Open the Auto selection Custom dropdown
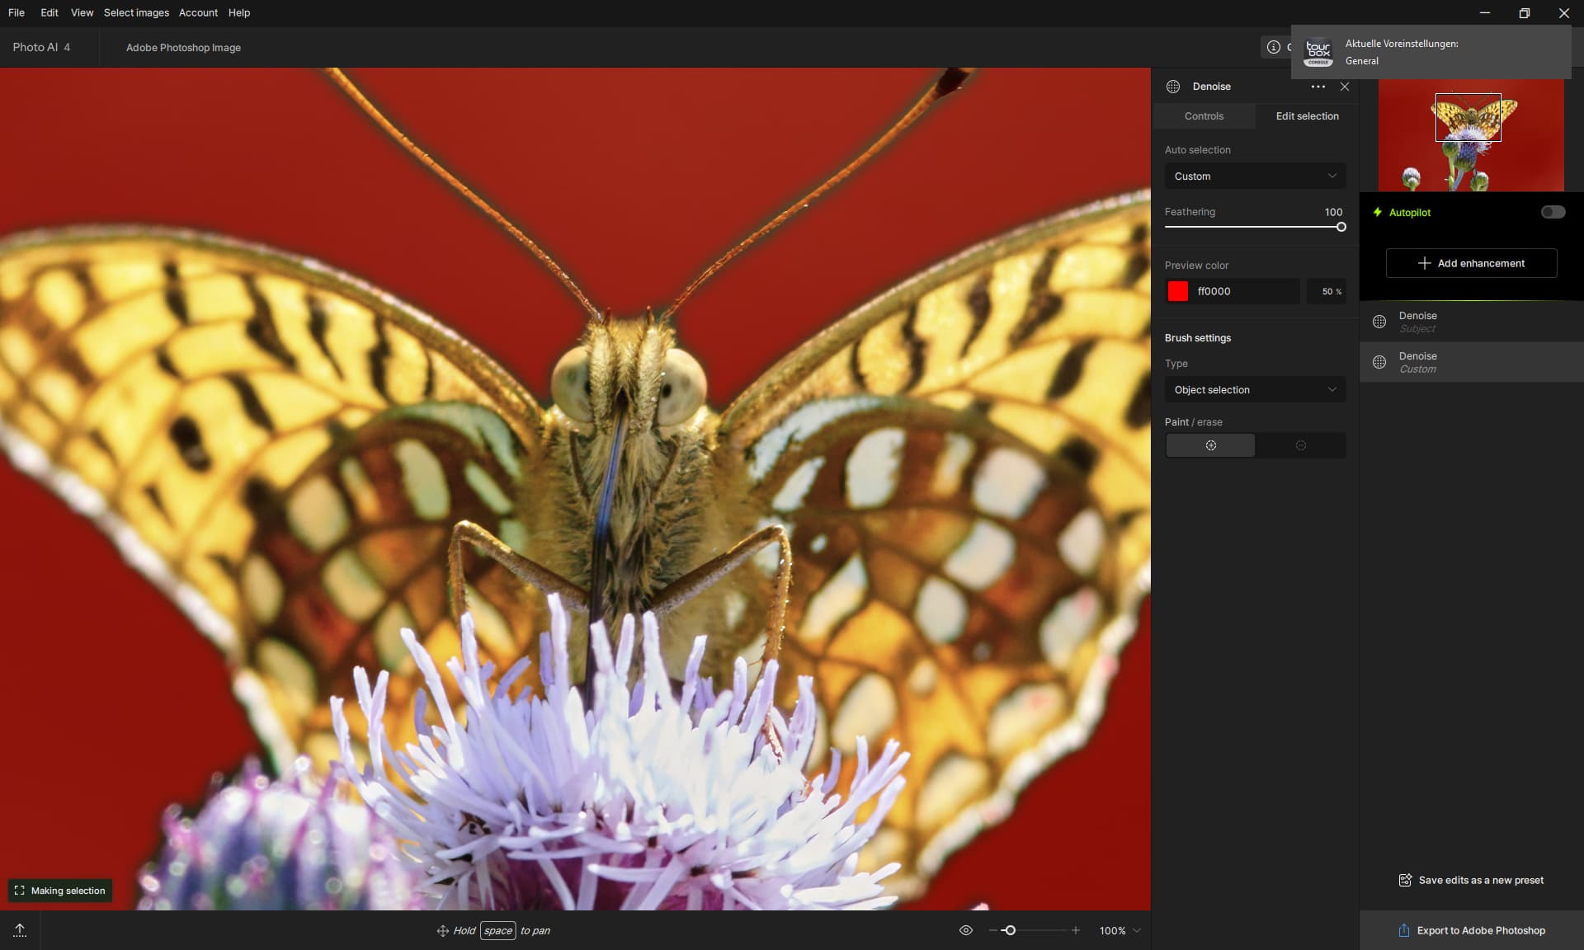Screen dimensions: 1584x950 coord(1254,176)
